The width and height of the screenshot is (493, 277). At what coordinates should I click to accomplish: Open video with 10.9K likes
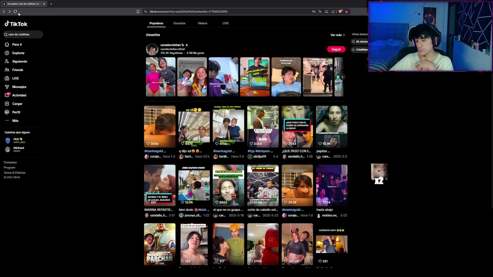(x=194, y=185)
